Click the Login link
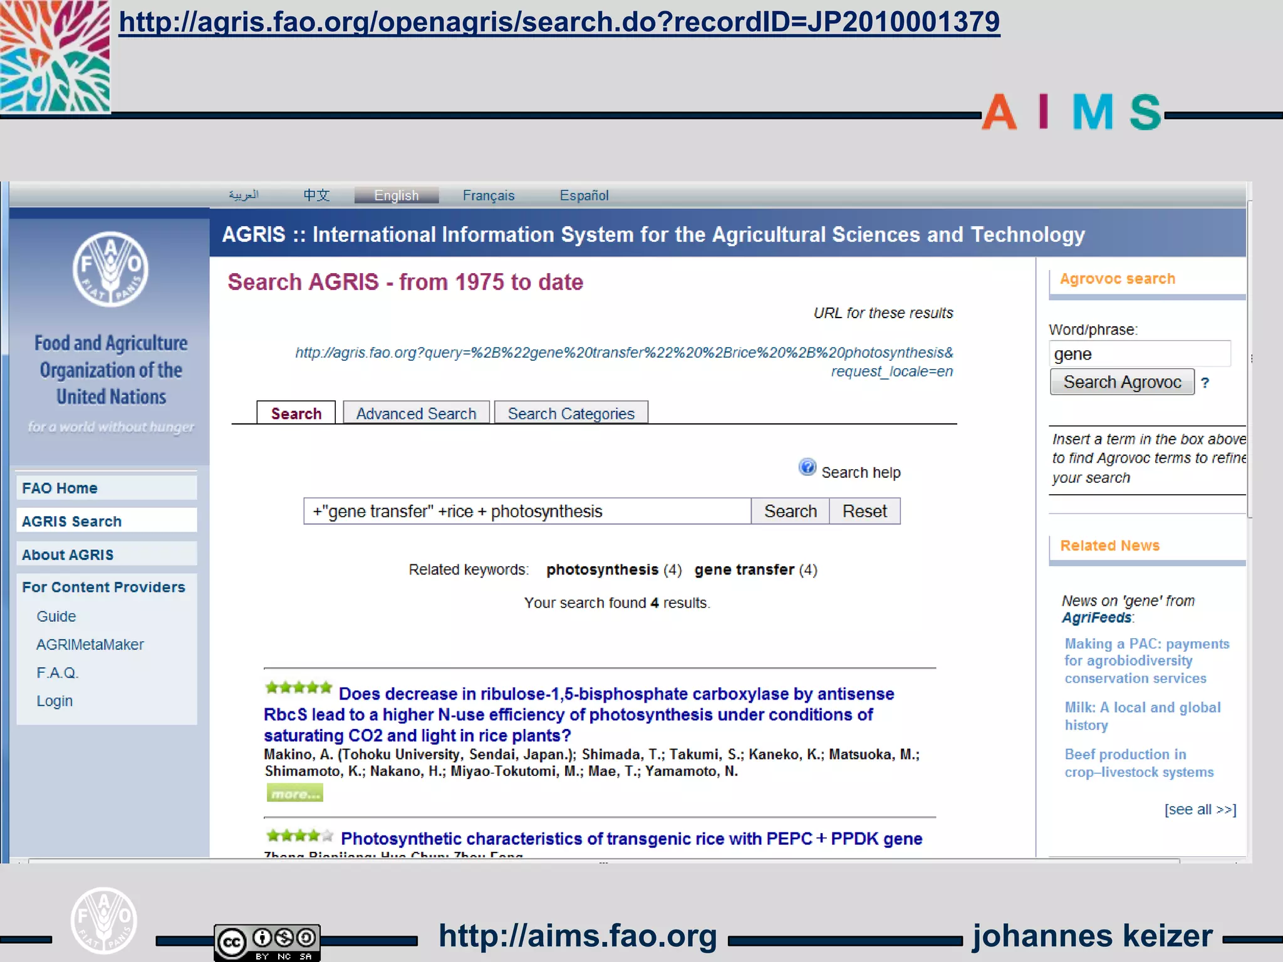This screenshot has height=962, width=1283. coord(55,701)
